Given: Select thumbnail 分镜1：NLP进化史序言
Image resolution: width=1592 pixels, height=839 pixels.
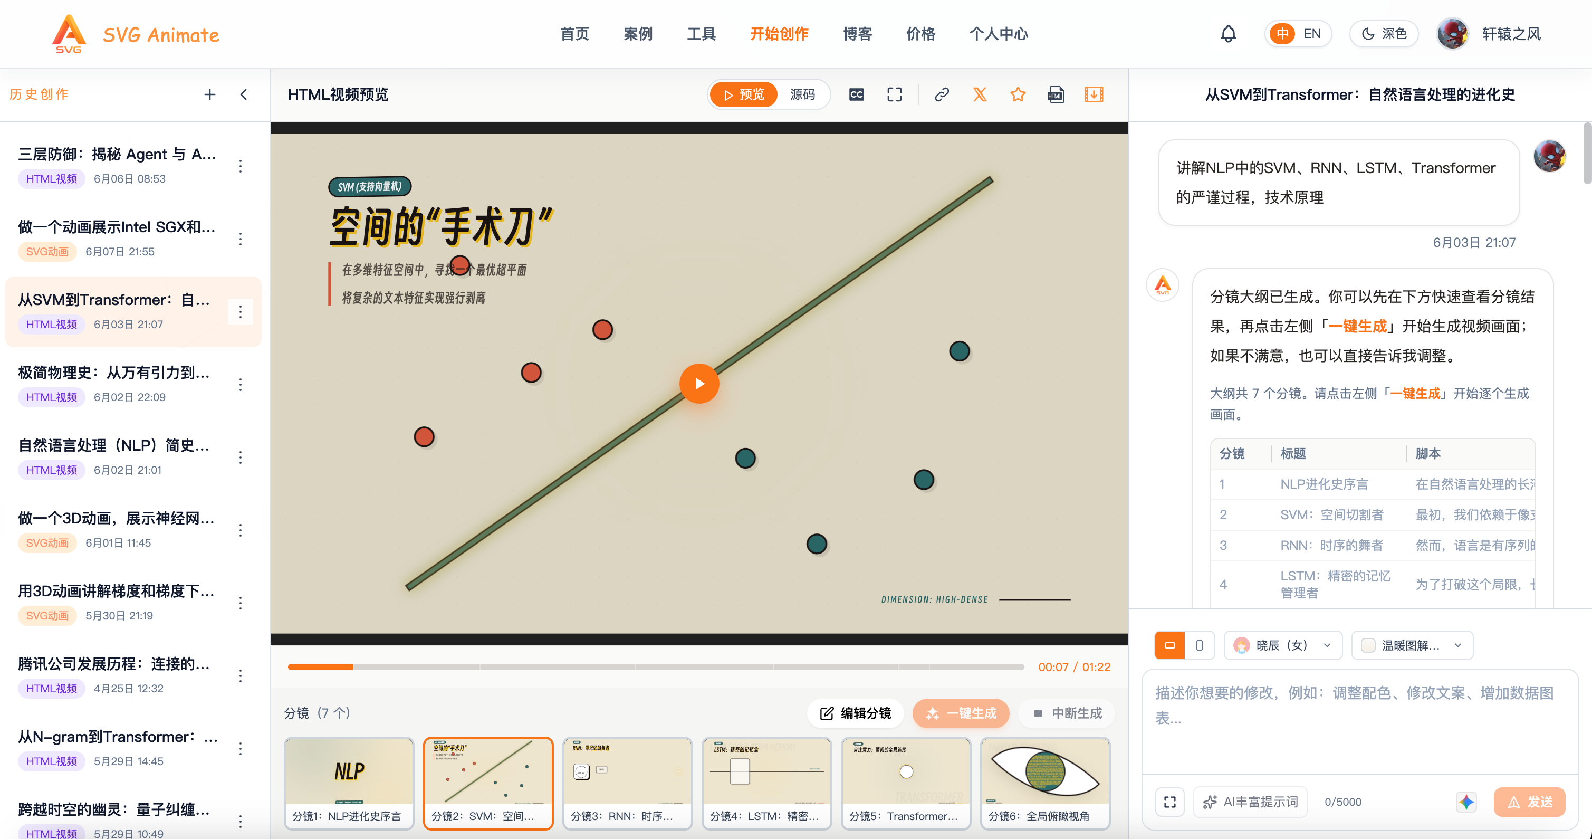Looking at the screenshot, I should click(x=349, y=783).
